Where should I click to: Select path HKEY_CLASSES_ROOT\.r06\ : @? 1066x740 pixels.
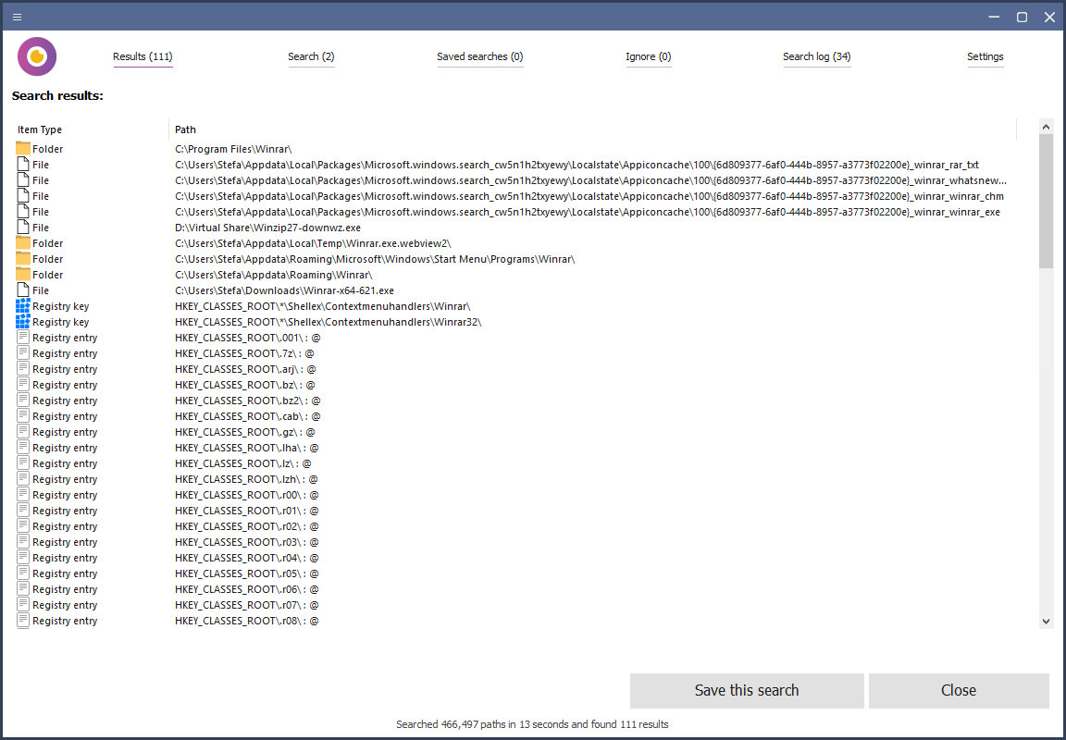point(247,589)
